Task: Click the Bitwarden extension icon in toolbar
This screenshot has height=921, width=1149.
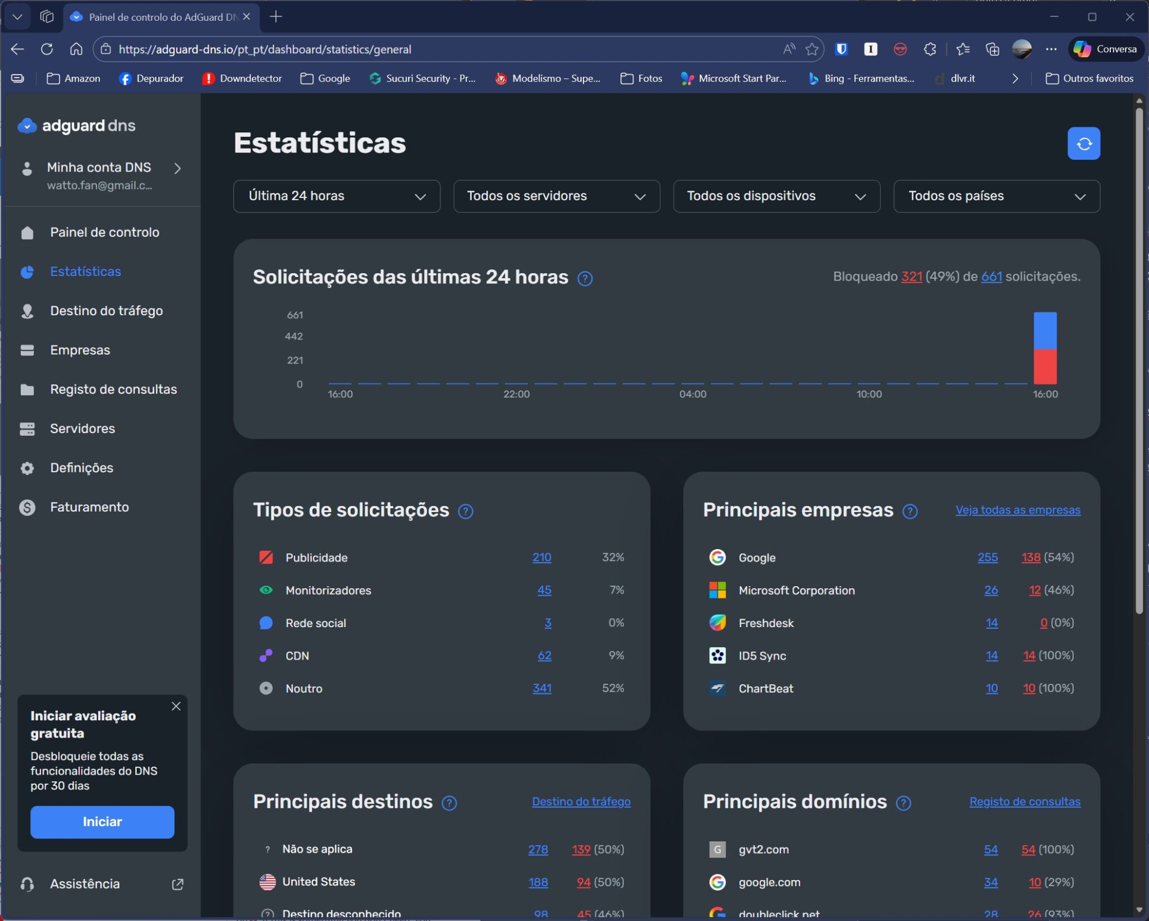Action: (x=841, y=49)
